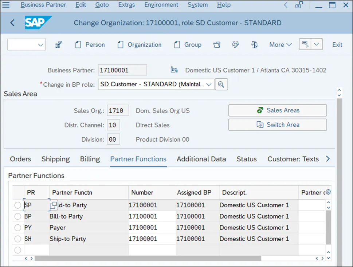Click the Number column header
The width and height of the screenshot is (353, 267).
pos(152,192)
